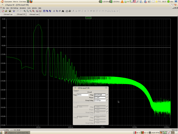Open the Система menu in top panel
Image resolution: width=178 pixels, height=134 pixels.
23,1
